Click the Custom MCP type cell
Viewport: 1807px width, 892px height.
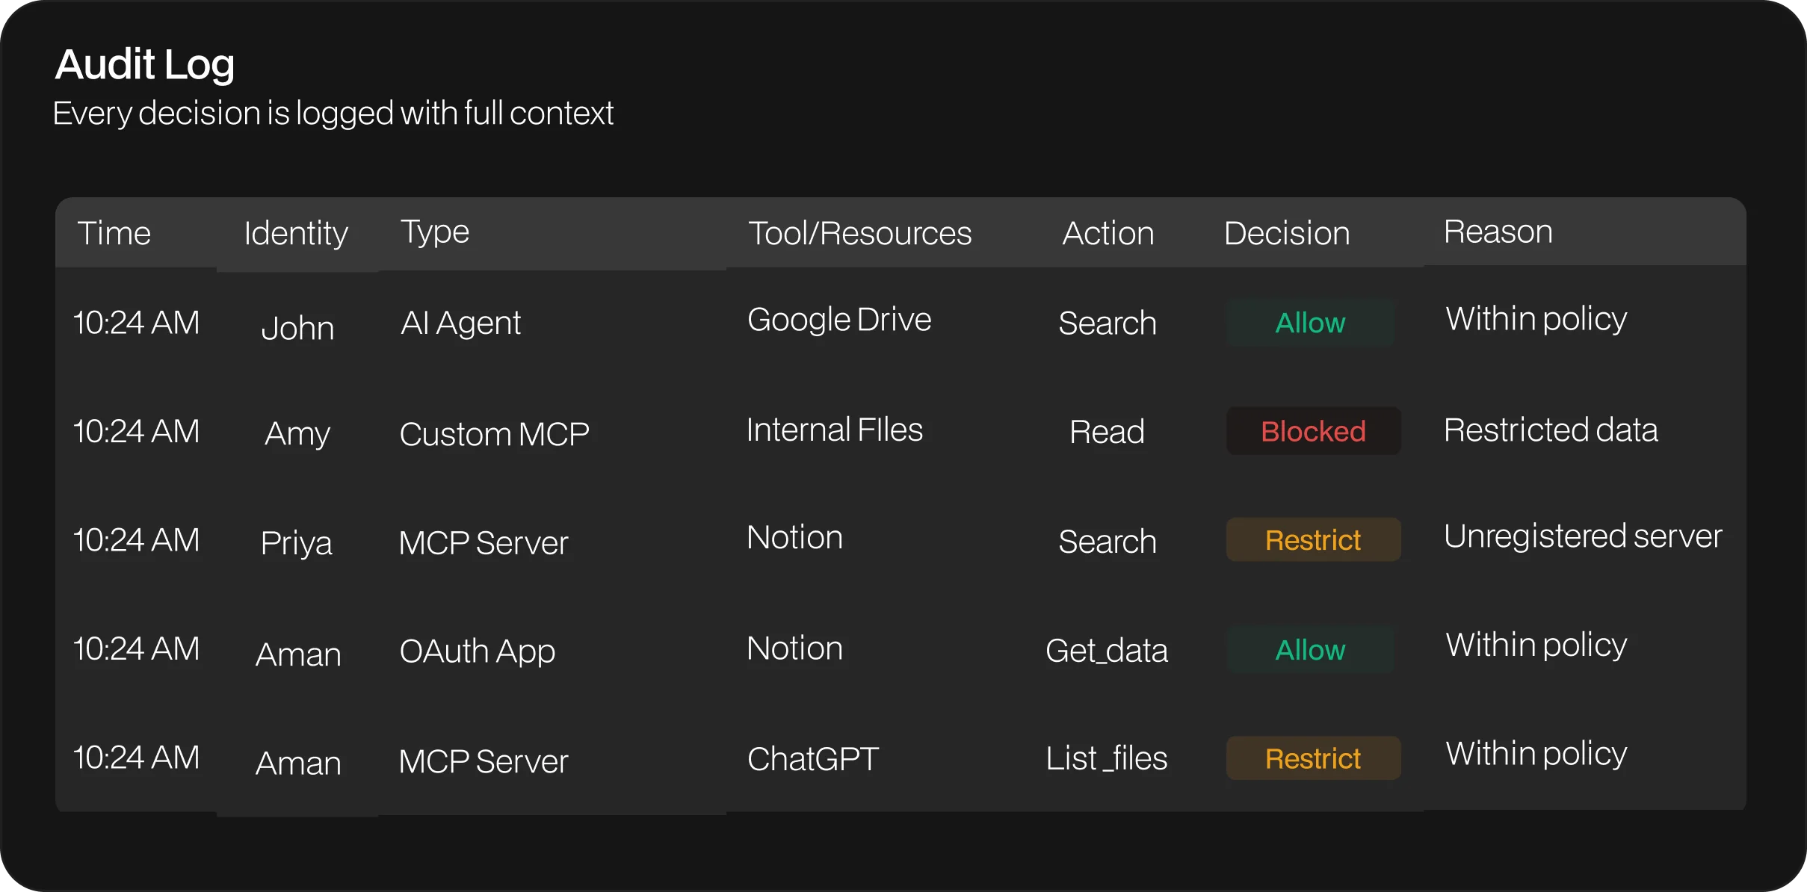(494, 434)
